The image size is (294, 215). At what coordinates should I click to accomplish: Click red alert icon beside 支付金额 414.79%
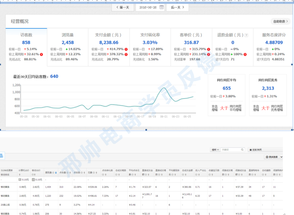126,49
